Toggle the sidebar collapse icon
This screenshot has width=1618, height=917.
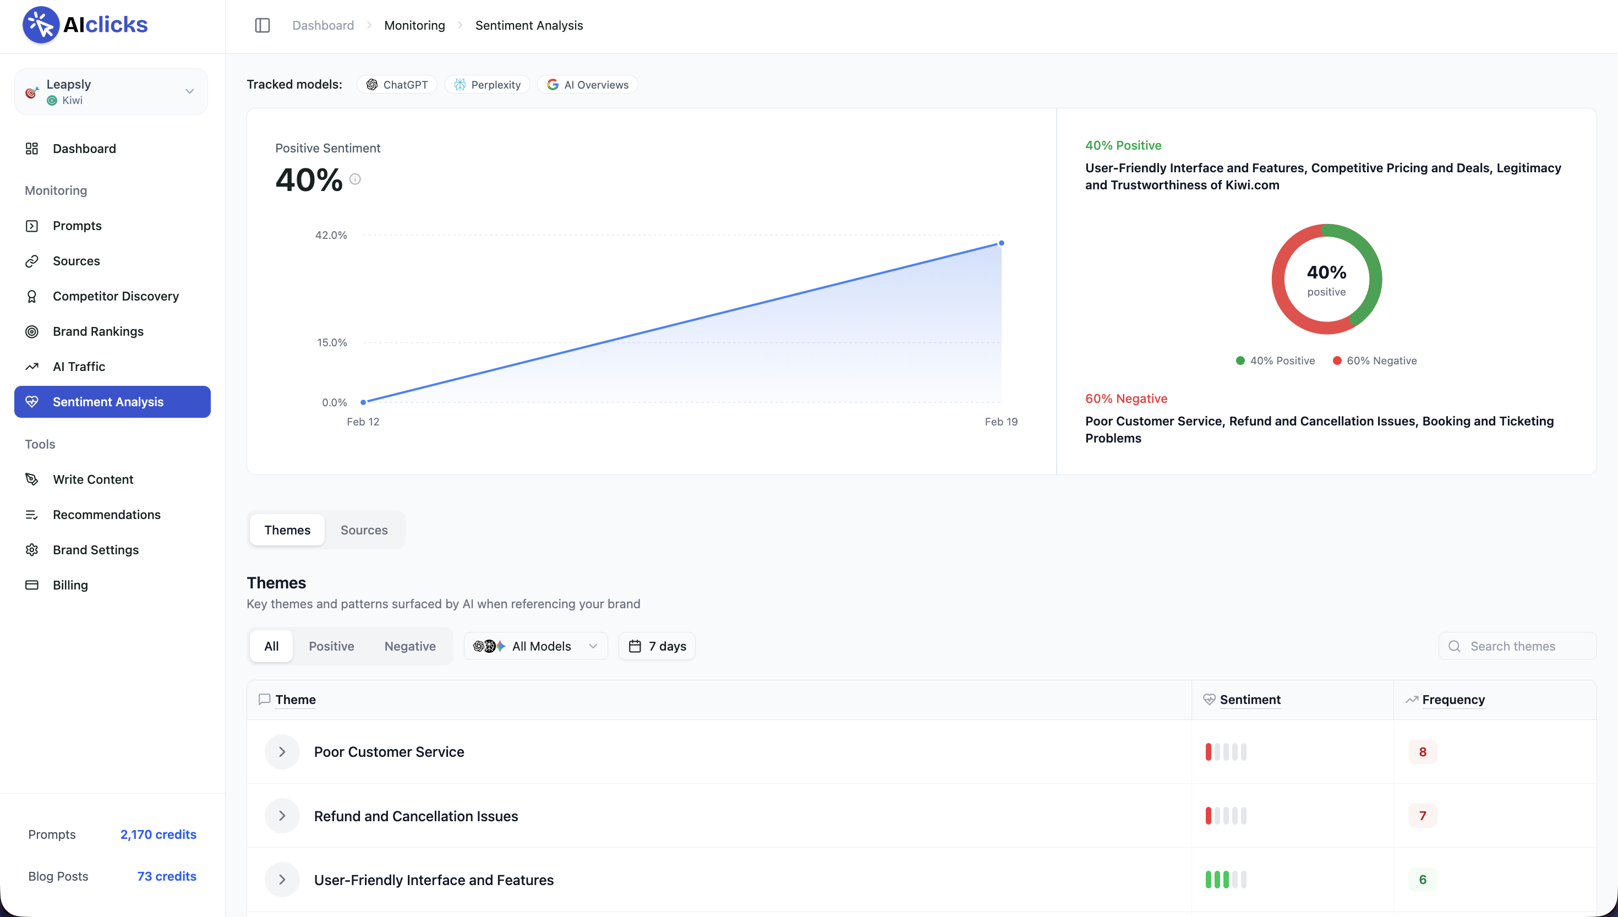[x=263, y=25]
